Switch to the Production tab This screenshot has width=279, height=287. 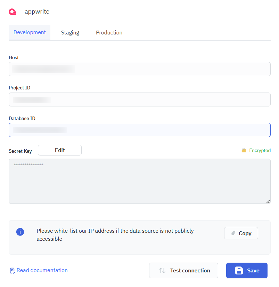tap(109, 32)
